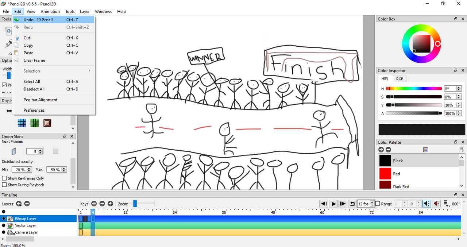The image size is (467, 247).
Task: Float the Color Box panel
Action: 456,19
